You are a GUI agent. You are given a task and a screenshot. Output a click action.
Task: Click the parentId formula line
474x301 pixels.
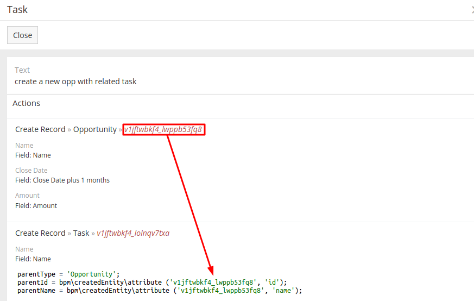tap(151, 282)
